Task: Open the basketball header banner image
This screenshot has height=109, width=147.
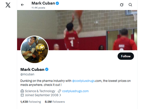Action: [77, 30]
